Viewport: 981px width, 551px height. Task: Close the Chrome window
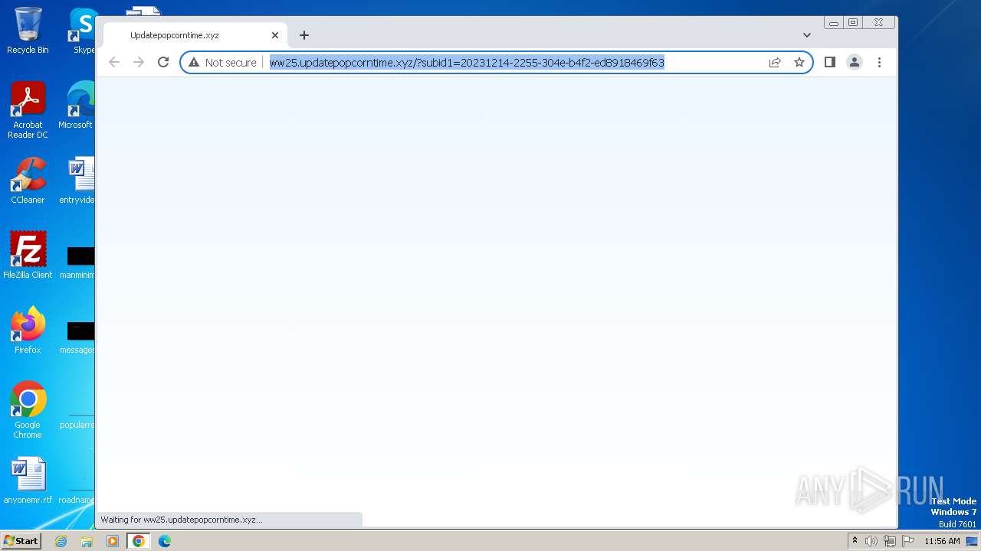point(879,23)
